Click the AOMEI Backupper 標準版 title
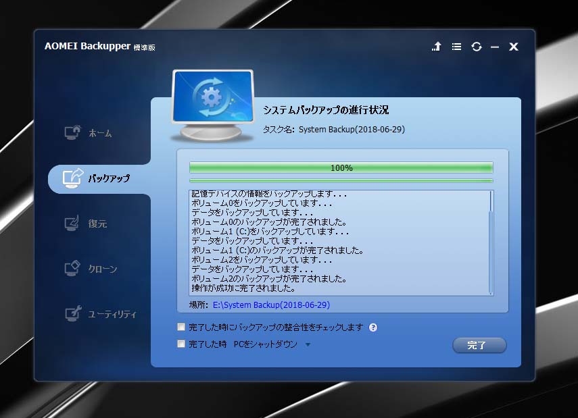This screenshot has width=578, height=418. pos(100,47)
